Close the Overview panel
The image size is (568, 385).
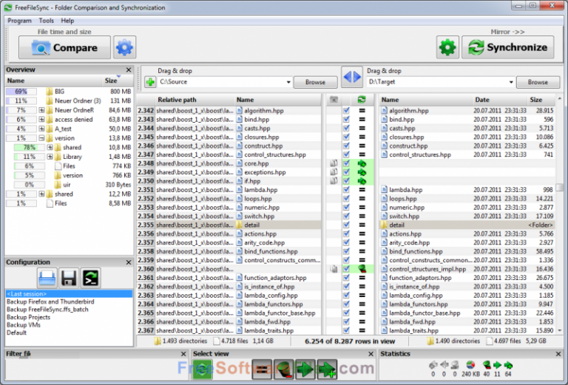129,70
